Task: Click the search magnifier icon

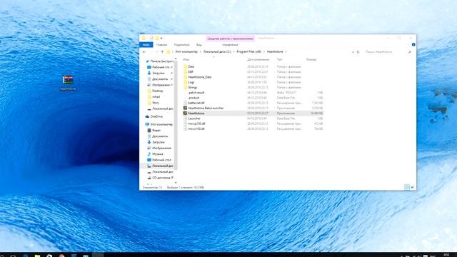Action: tap(410, 52)
